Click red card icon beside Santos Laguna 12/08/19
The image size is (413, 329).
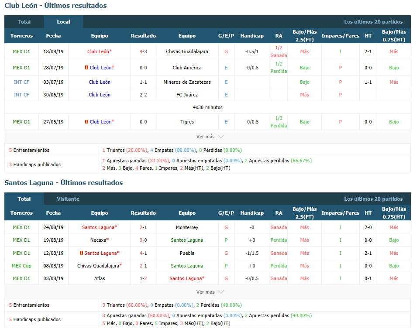coord(81,253)
